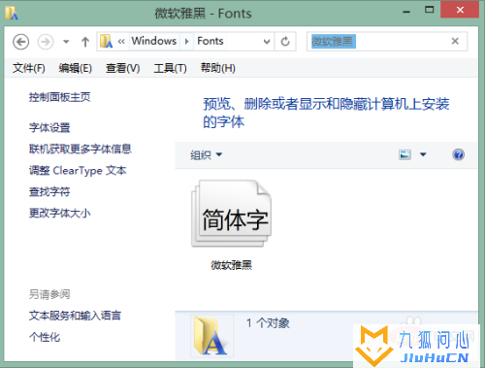Open 文本服务和输入语言 link
This screenshot has width=485, height=368.
click(x=75, y=316)
